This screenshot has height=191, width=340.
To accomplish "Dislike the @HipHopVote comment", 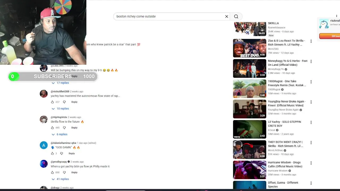I will point(64,128).
